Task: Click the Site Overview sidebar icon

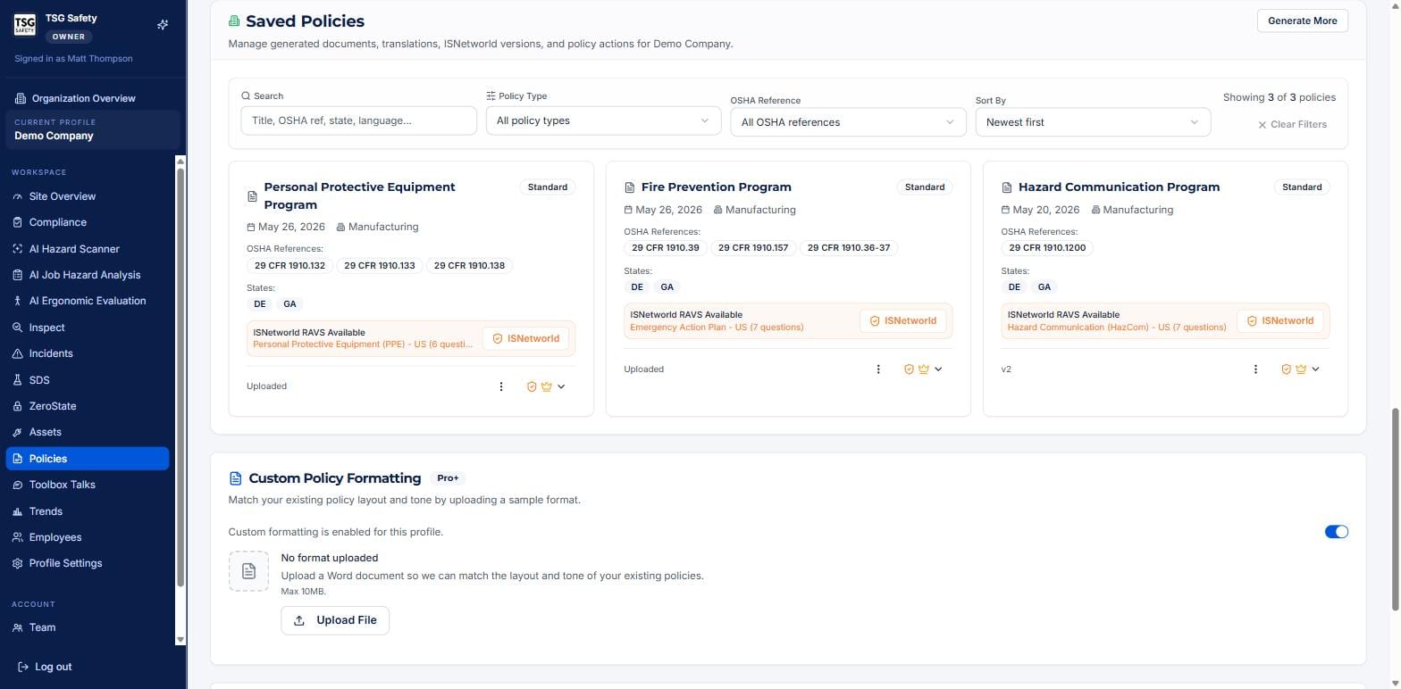Action: [17, 196]
